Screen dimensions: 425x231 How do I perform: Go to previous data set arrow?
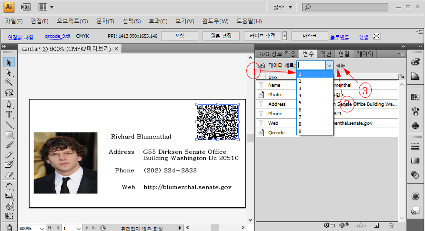click(337, 65)
